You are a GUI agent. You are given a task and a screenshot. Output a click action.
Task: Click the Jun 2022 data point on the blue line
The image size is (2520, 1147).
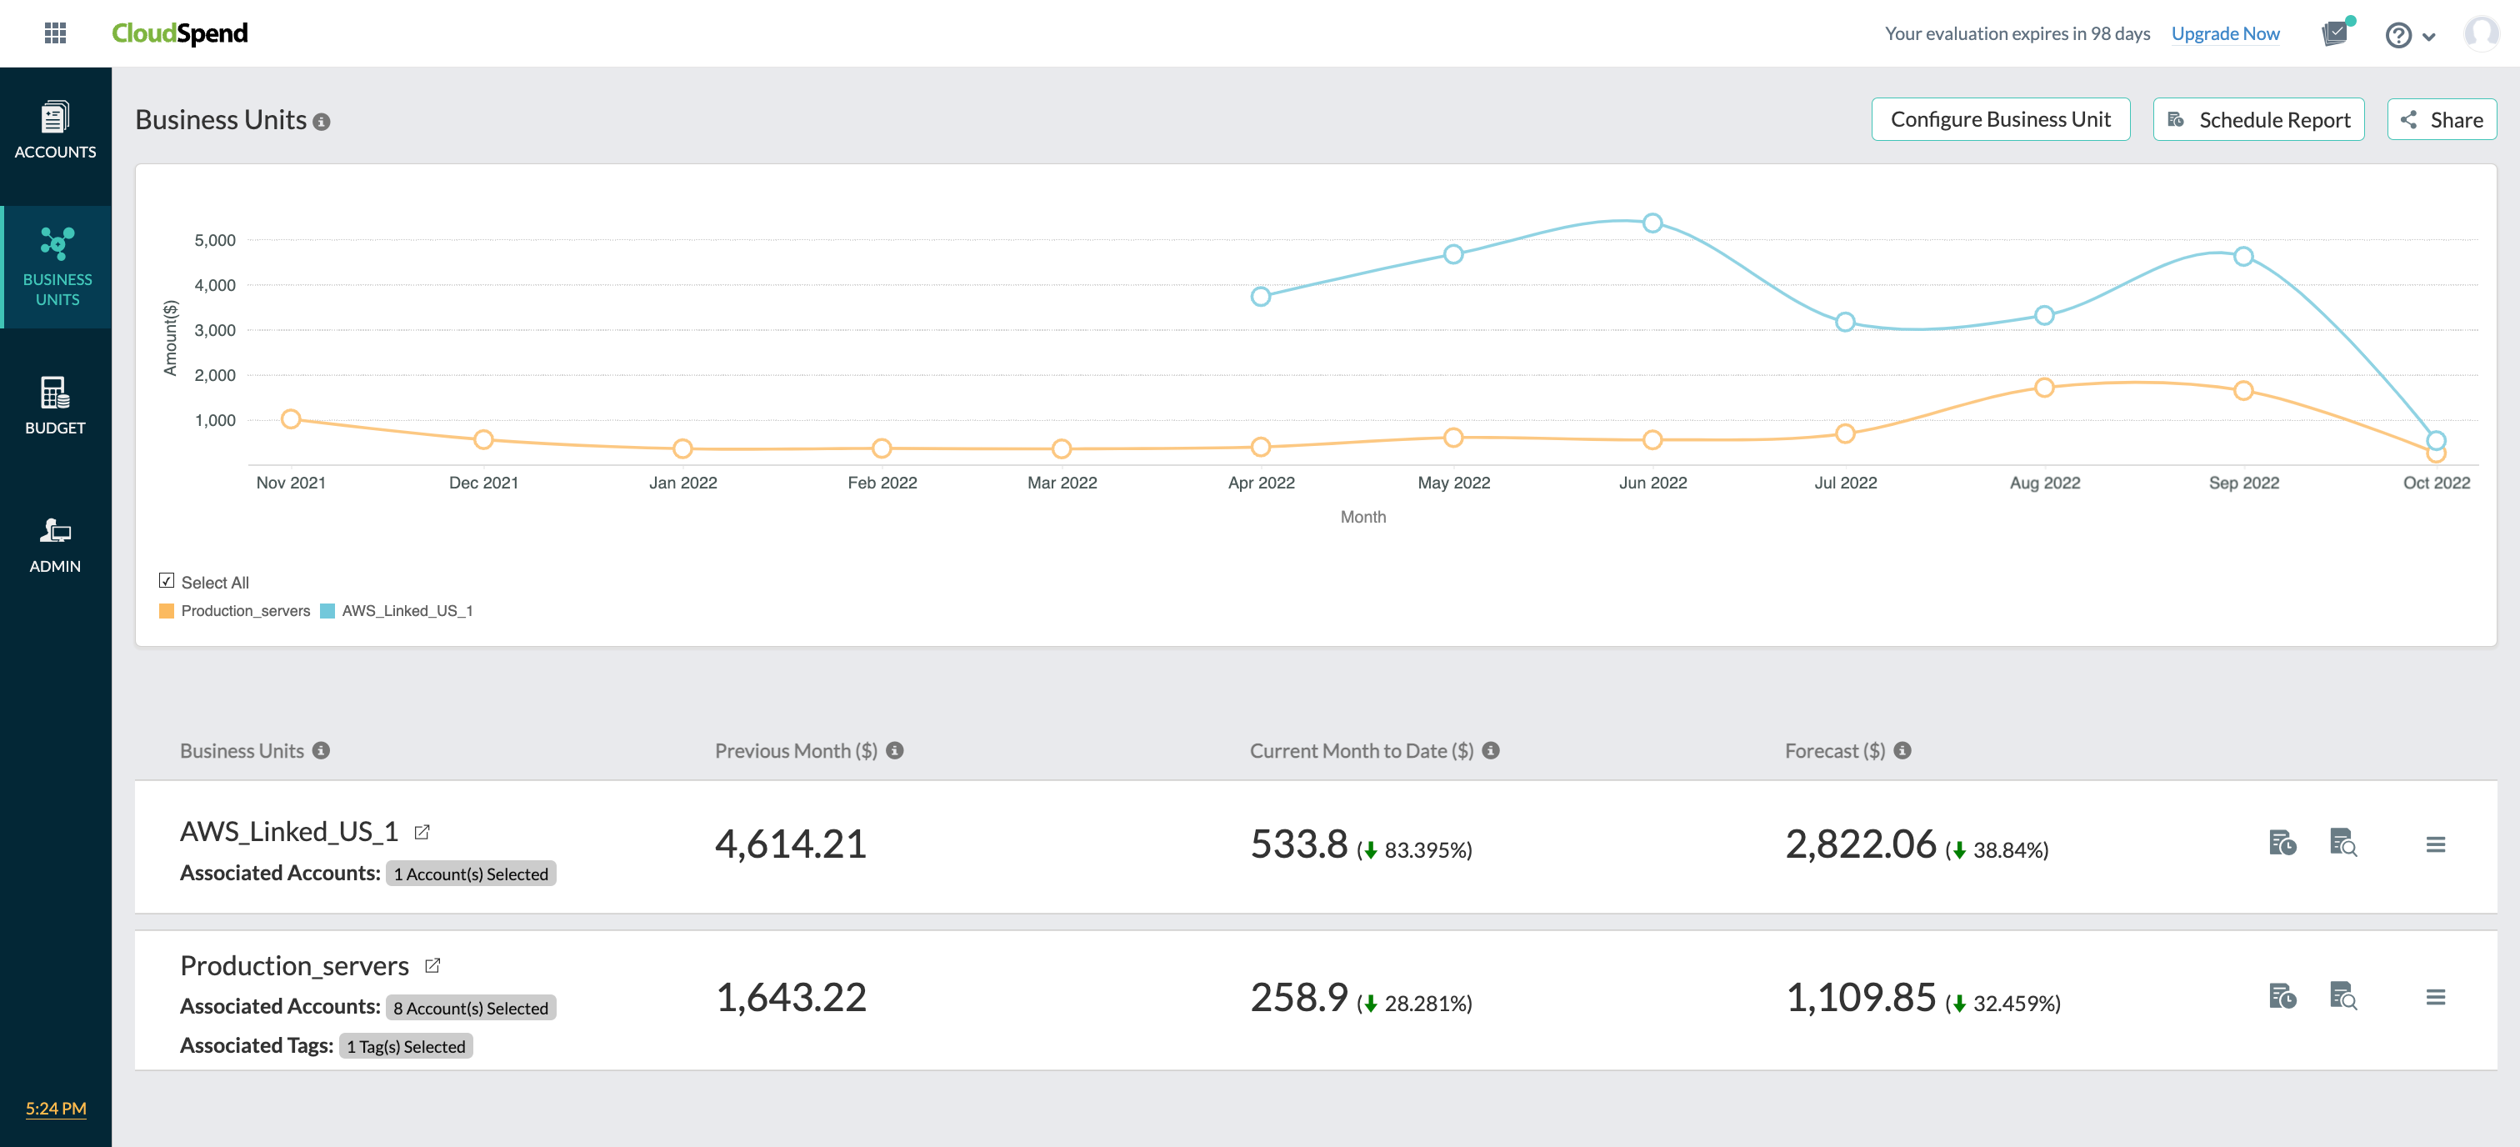tap(1653, 223)
